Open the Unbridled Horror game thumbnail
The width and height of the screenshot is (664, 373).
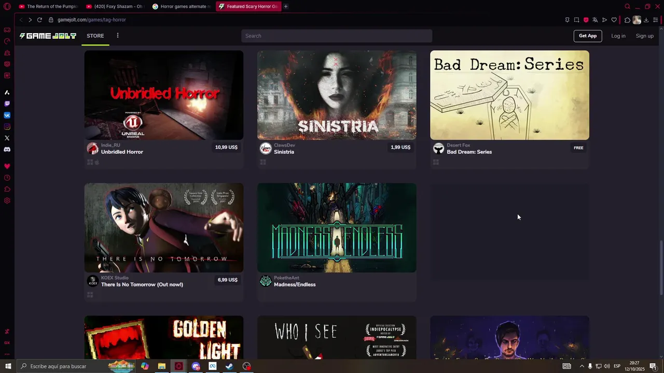pyautogui.click(x=164, y=95)
